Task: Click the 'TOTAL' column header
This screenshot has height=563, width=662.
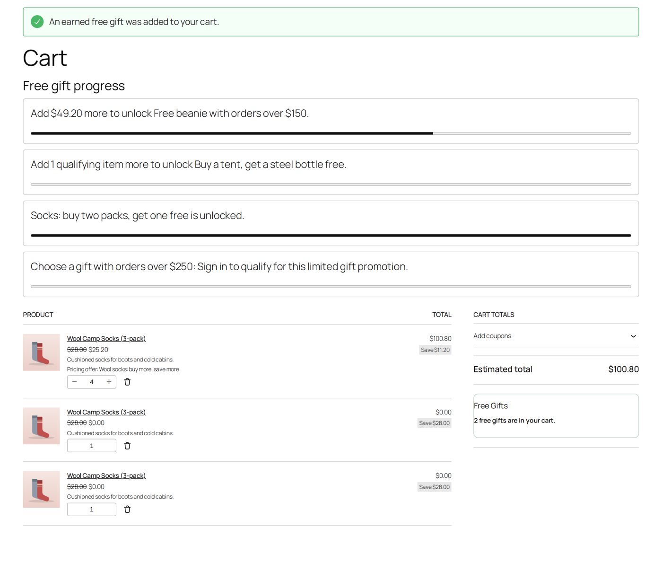Action: point(442,315)
